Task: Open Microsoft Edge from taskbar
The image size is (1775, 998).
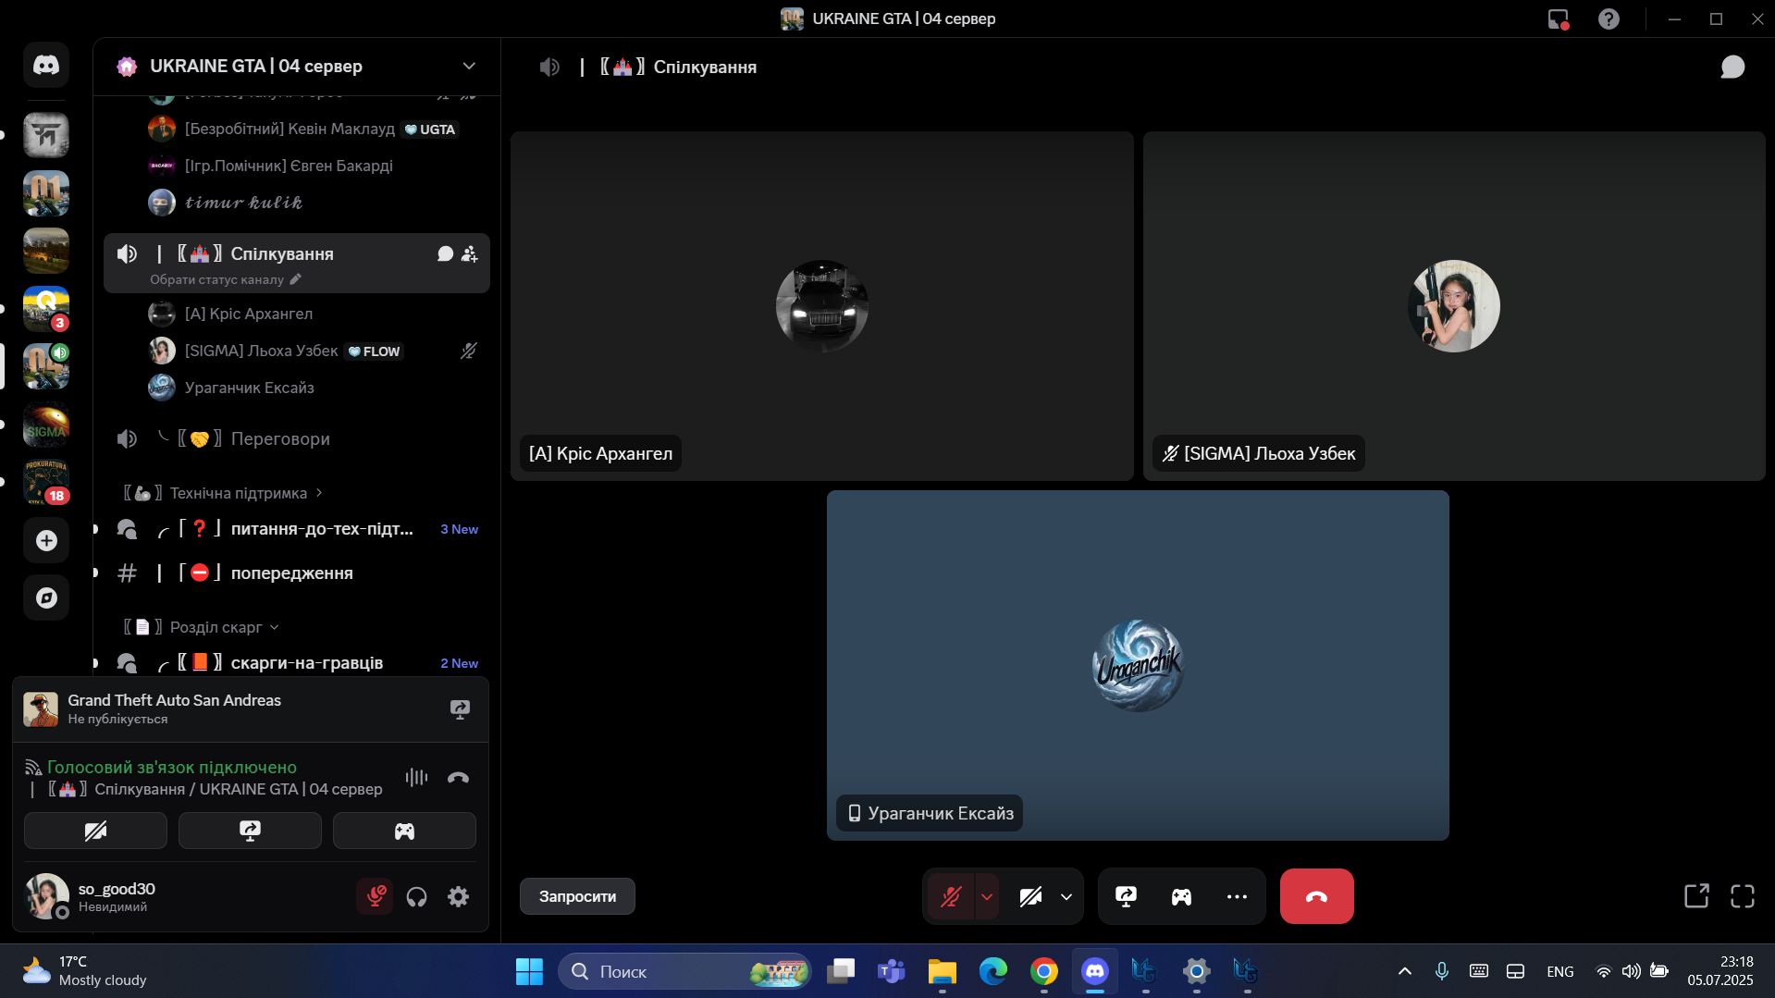Action: 993,971
